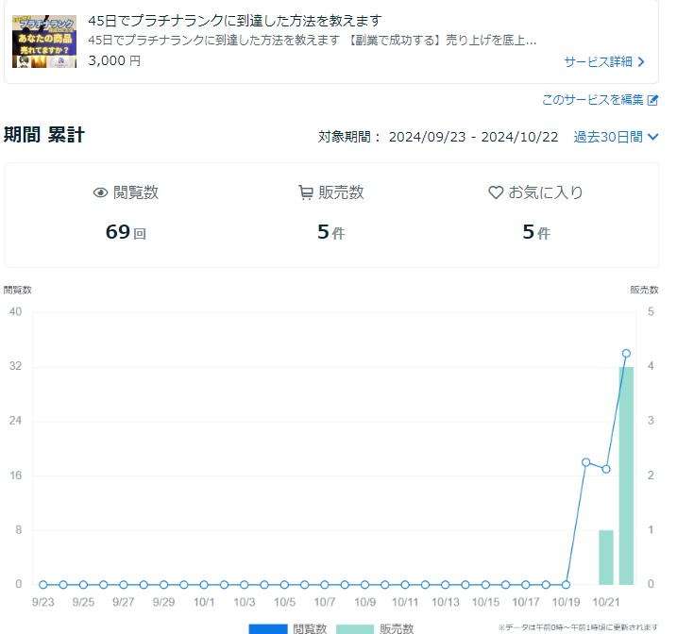
Task: Toggle the 販売数 legend green swatch
Action: (354, 627)
